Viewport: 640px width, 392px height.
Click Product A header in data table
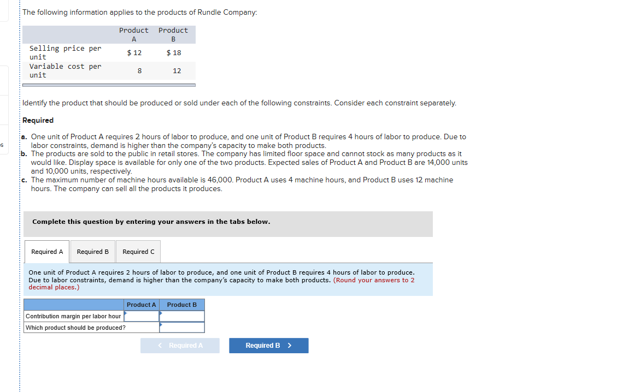pyautogui.click(x=134, y=35)
